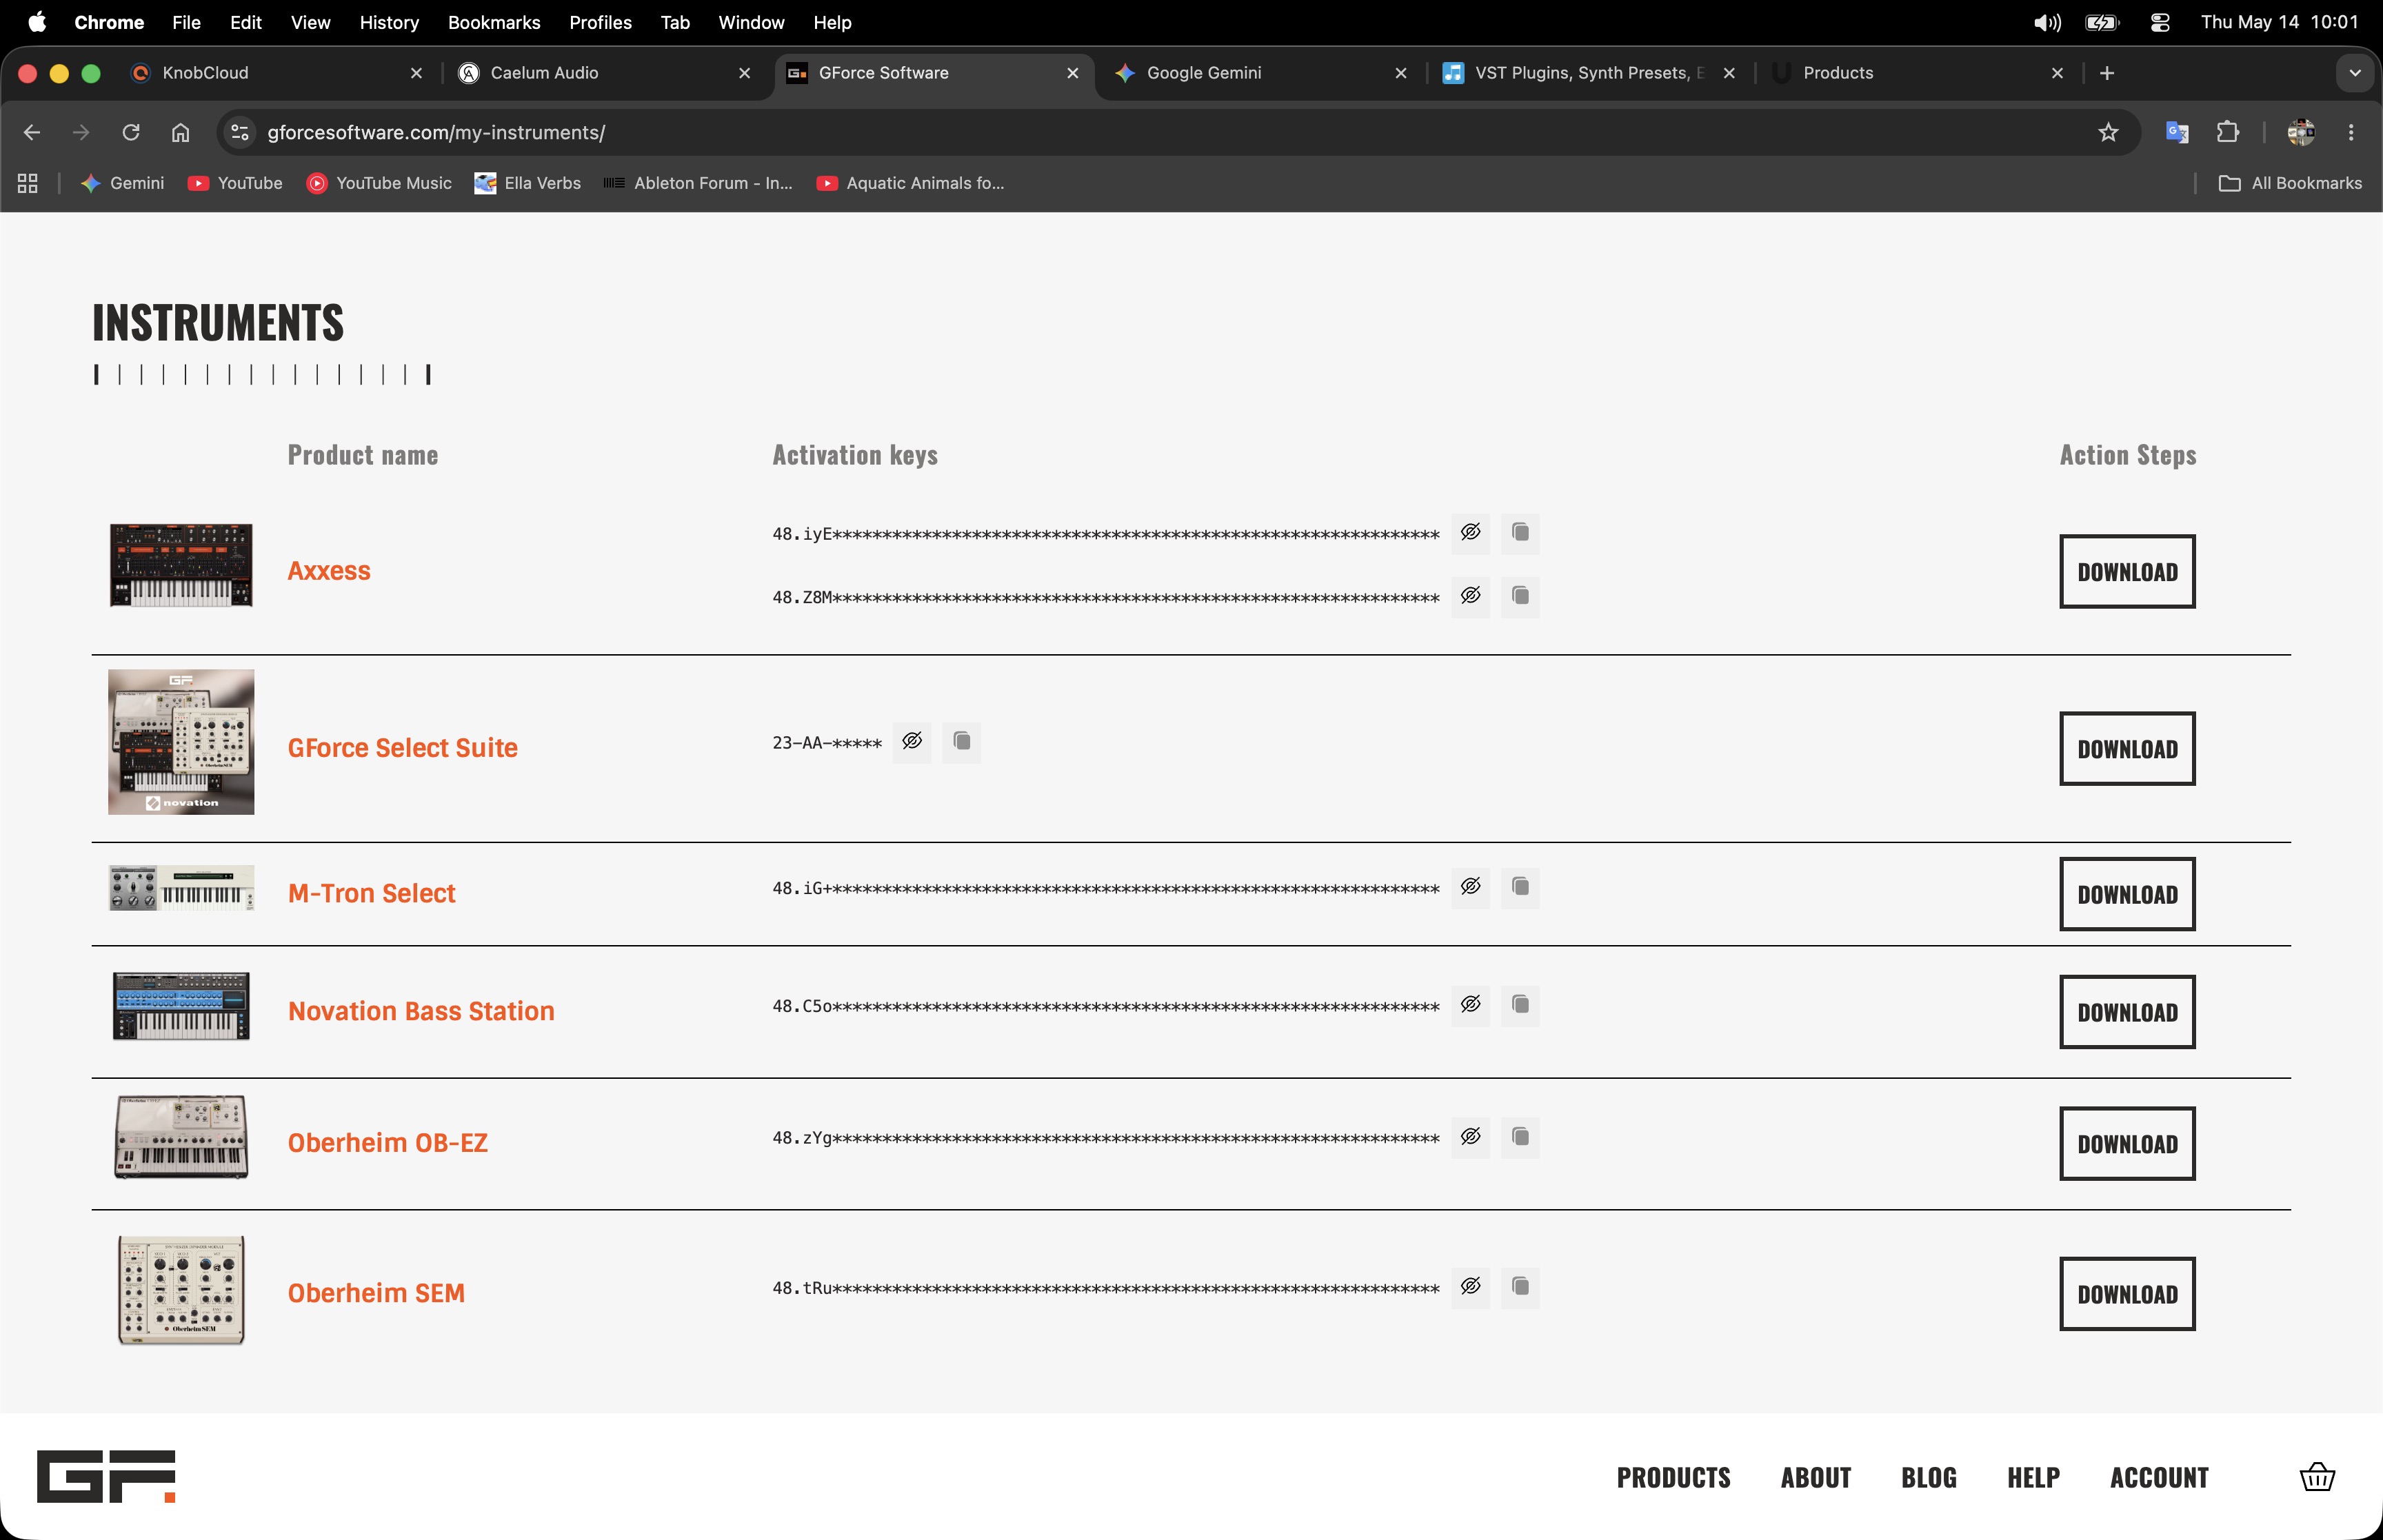Click the GForce Select Suite thumbnail
Screen dimensions: 2383x1540
click(x=181, y=742)
